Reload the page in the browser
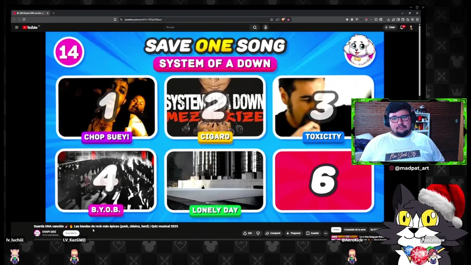Image resolution: width=471 pixels, height=265 pixels. coord(24,20)
